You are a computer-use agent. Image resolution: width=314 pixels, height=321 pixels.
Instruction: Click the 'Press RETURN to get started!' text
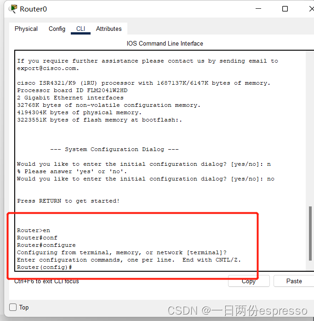(68, 201)
